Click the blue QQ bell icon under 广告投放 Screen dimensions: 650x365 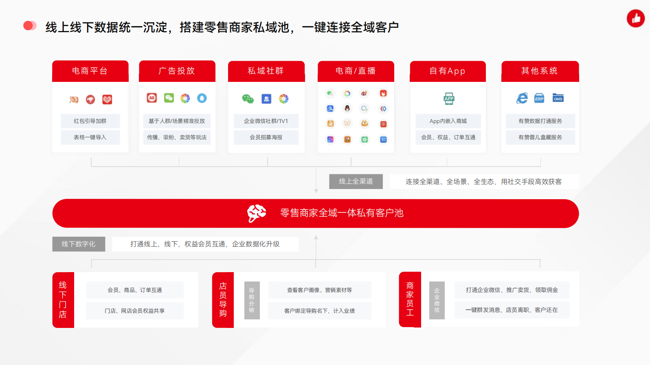point(202,98)
